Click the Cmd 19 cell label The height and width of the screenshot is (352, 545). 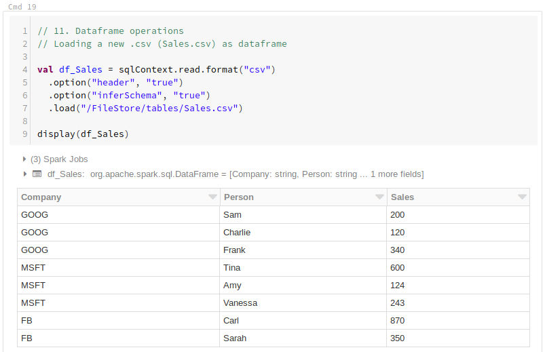tap(22, 7)
